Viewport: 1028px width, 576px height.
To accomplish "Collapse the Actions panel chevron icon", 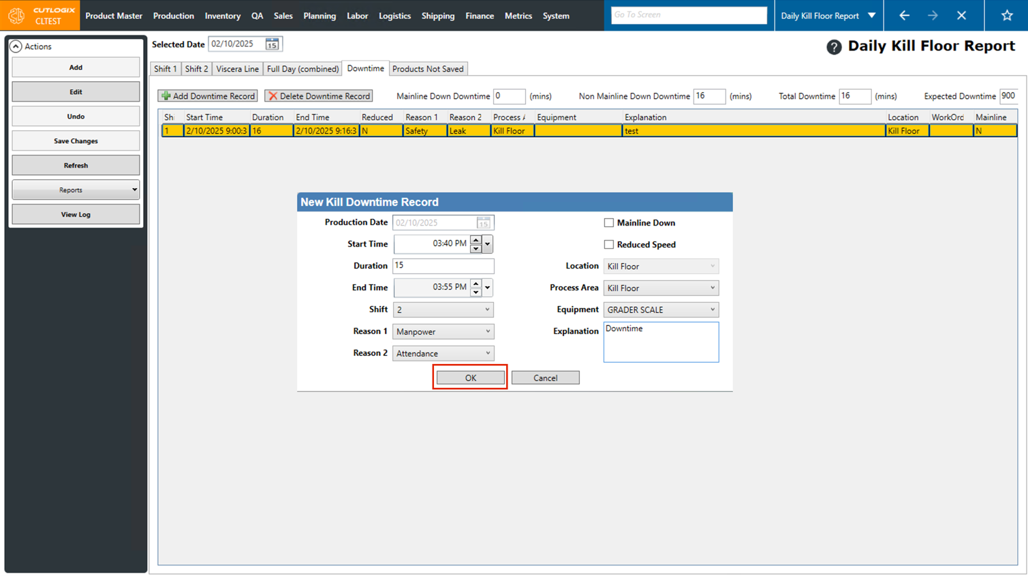I will point(16,46).
